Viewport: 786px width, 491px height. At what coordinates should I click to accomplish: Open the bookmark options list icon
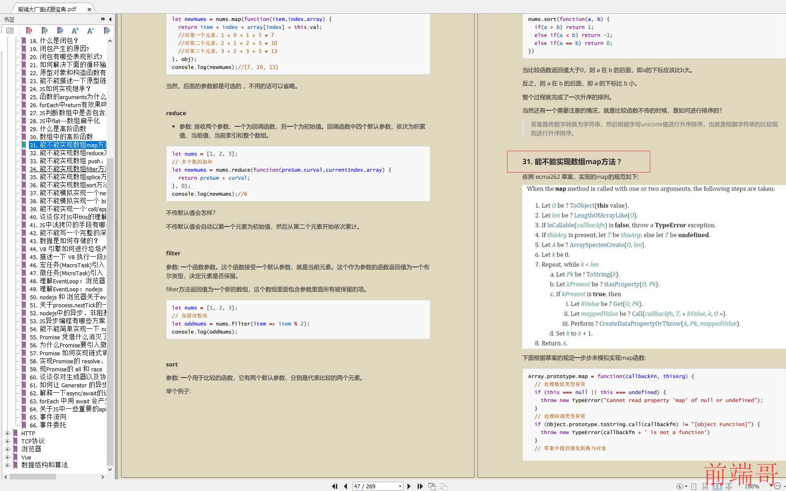point(10,31)
